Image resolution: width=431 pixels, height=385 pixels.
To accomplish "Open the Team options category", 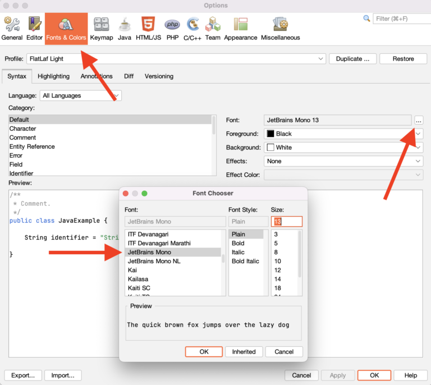I will (213, 29).
